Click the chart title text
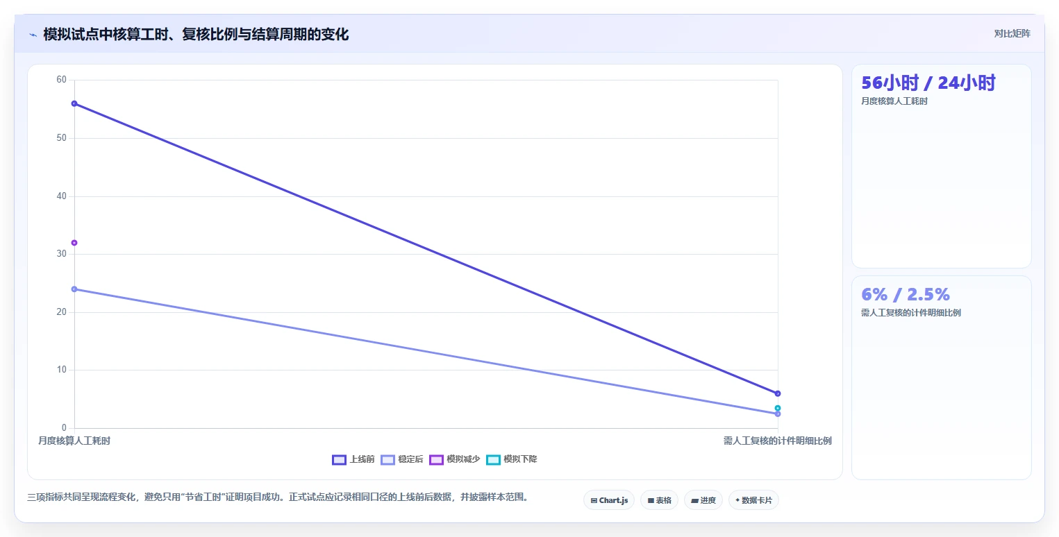This screenshot has width=1059, height=537. 196,35
